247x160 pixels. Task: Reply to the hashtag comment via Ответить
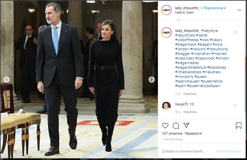(x=190, y=94)
